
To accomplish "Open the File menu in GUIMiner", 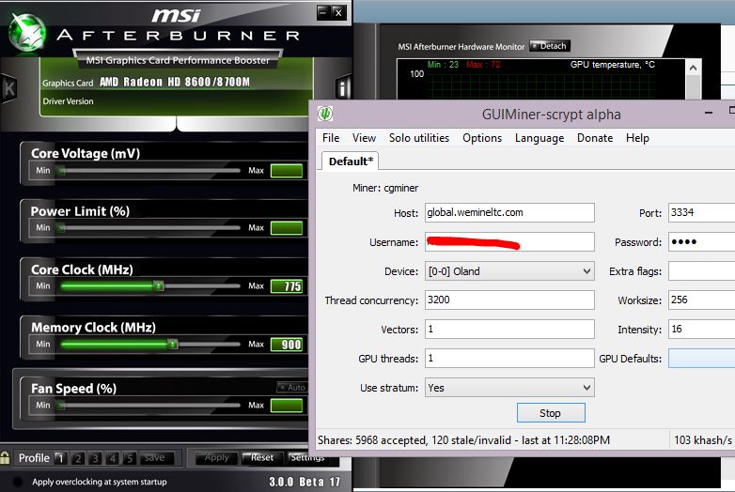I will click(x=331, y=138).
